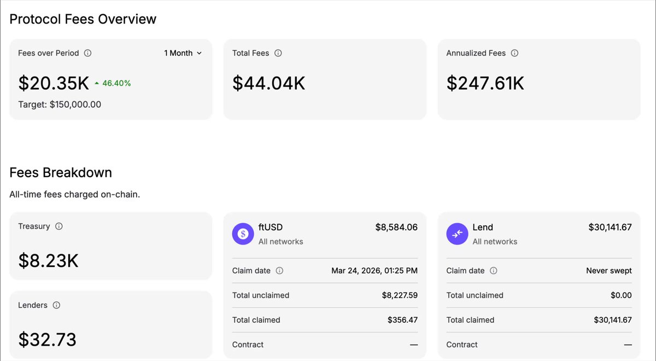Click the Total claimed label in ftUSD card
Image resolution: width=656 pixels, height=361 pixels.
tap(256, 320)
